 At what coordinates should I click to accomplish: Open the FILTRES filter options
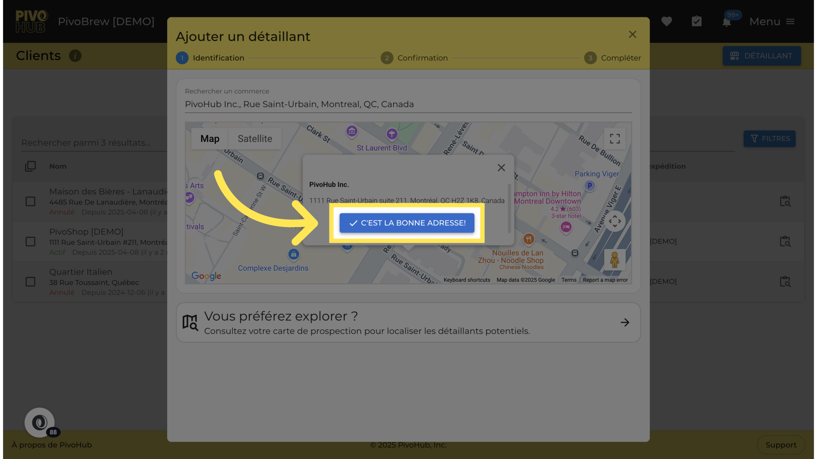point(769,139)
